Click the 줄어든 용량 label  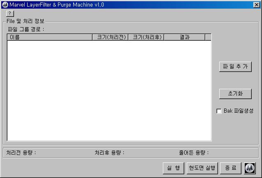point(194,153)
